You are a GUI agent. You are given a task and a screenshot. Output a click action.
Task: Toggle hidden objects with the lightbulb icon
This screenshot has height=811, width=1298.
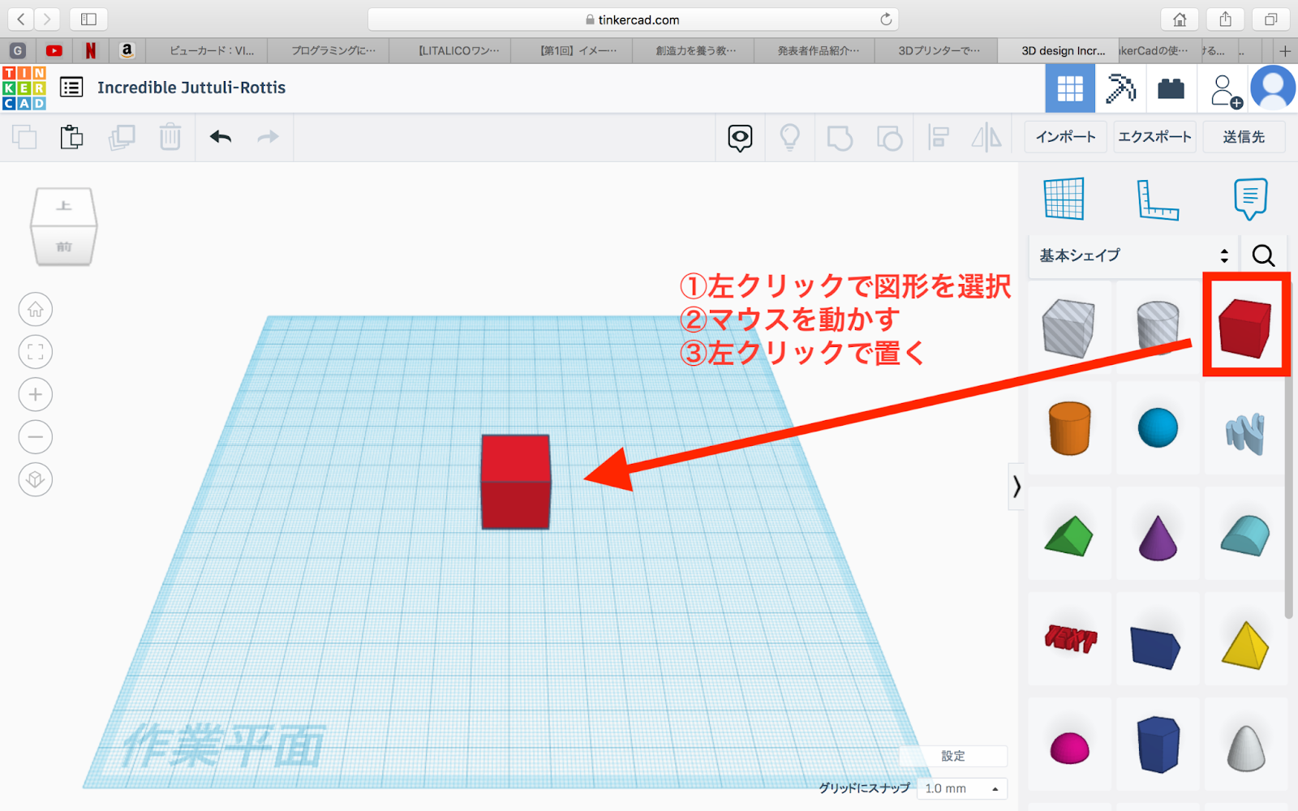[789, 137]
